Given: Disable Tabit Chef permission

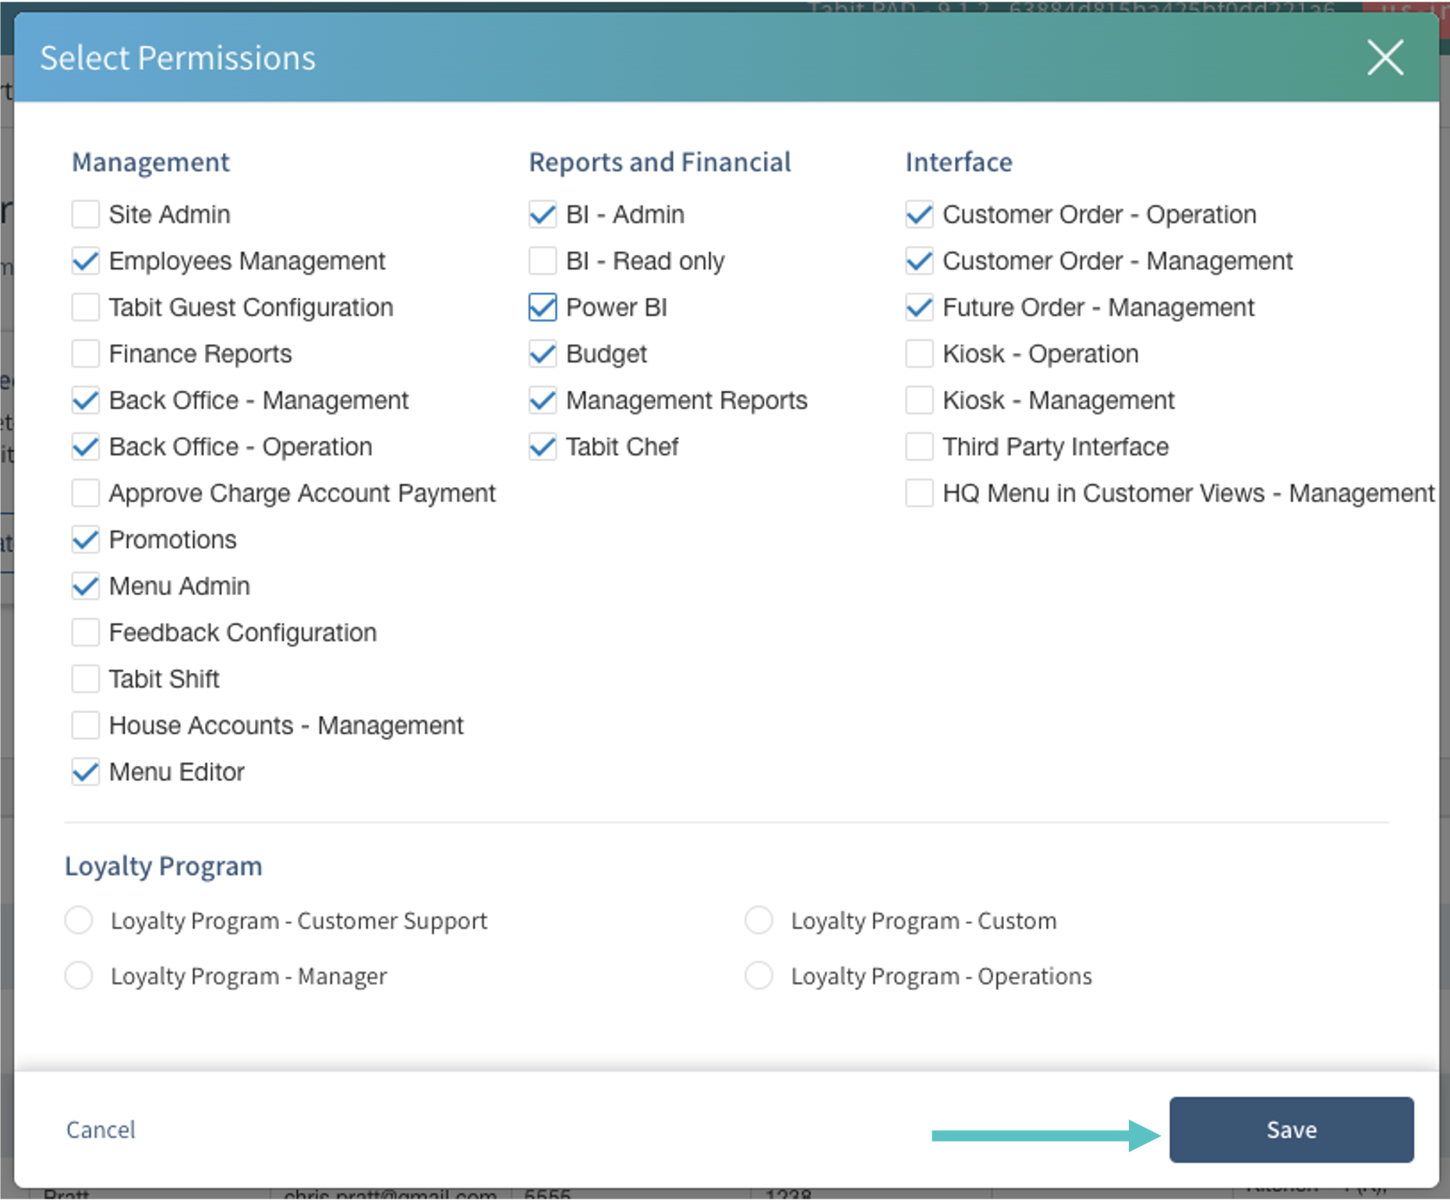Looking at the screenshot, I should click(x=543, y=447).
